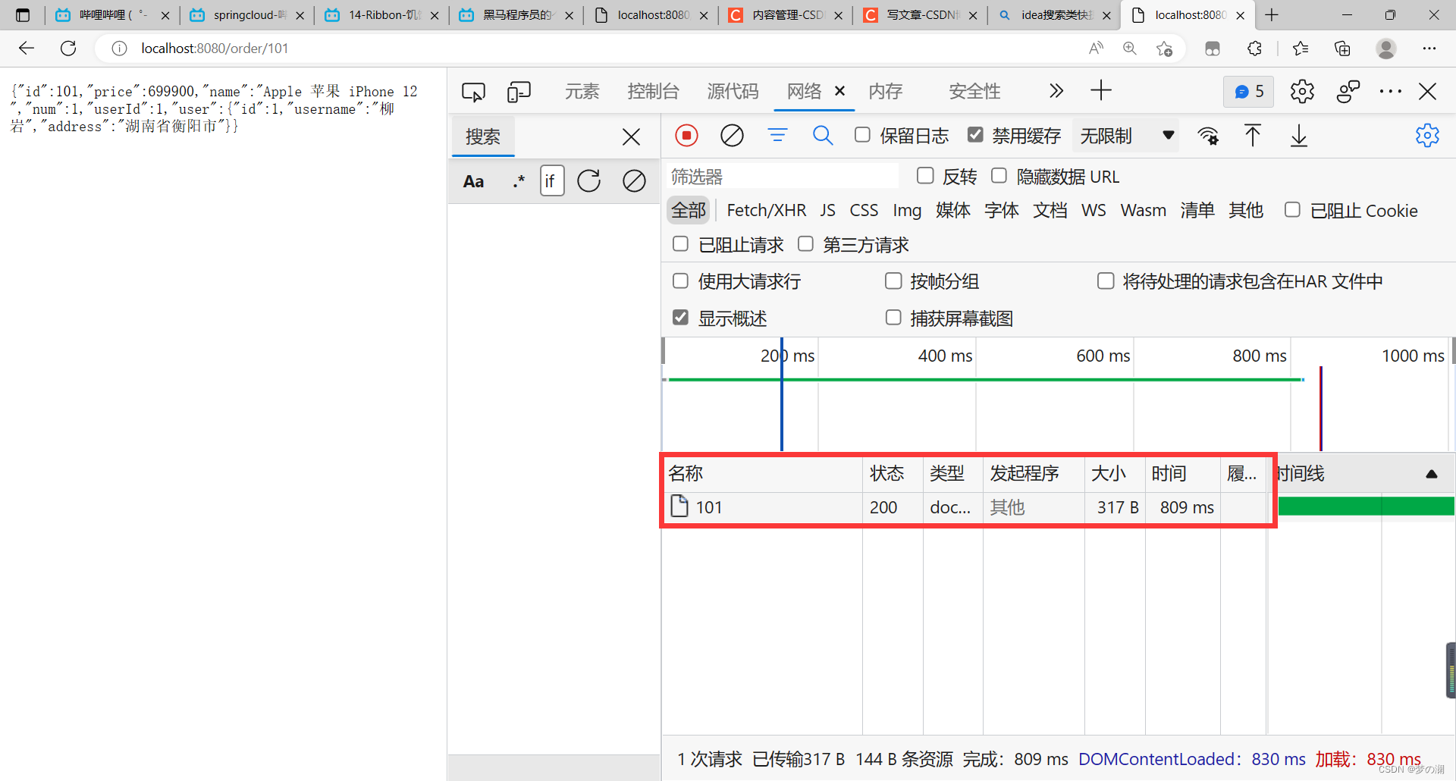Zoom the page using the magnifier icon
1456x781 pixels.
coord(1130,49)
